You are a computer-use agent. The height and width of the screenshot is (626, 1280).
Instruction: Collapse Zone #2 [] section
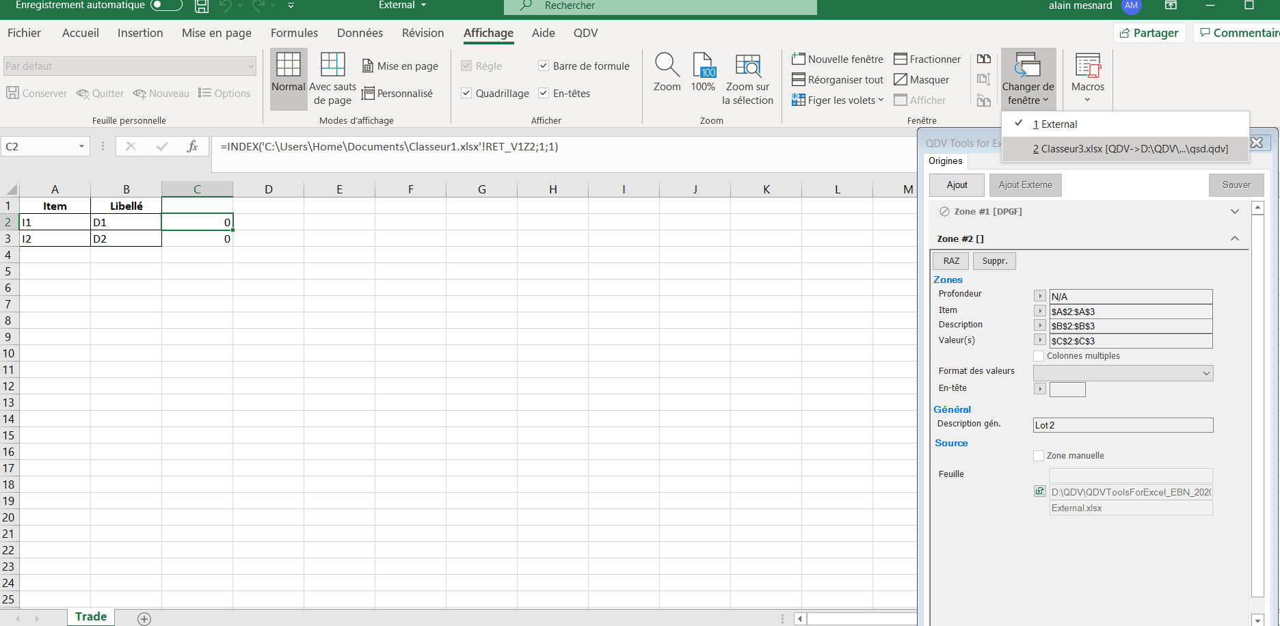1235,239
